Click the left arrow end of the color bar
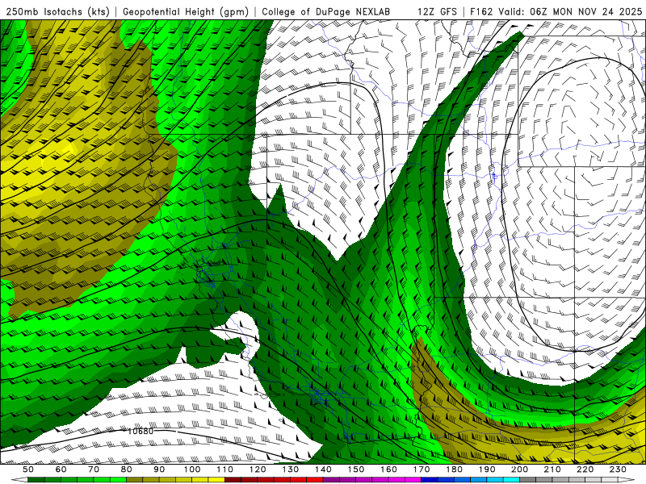The height and width of the screenshot is (484, 646). [x=19, y=480]
